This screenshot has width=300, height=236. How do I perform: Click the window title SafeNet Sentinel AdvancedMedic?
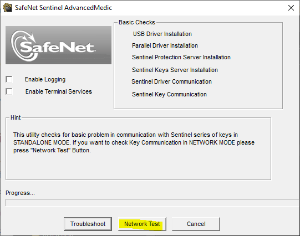click(63, 8)
